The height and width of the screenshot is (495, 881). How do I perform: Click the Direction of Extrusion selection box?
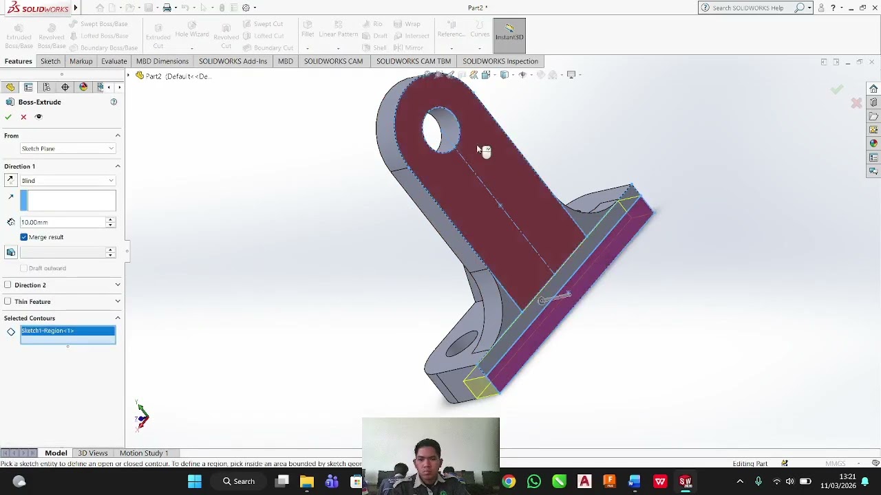click(x=68, y=201)
